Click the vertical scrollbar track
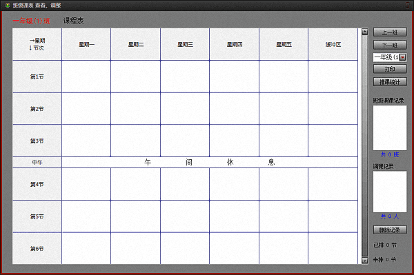 pyautogui.click(x=364, y=146)
